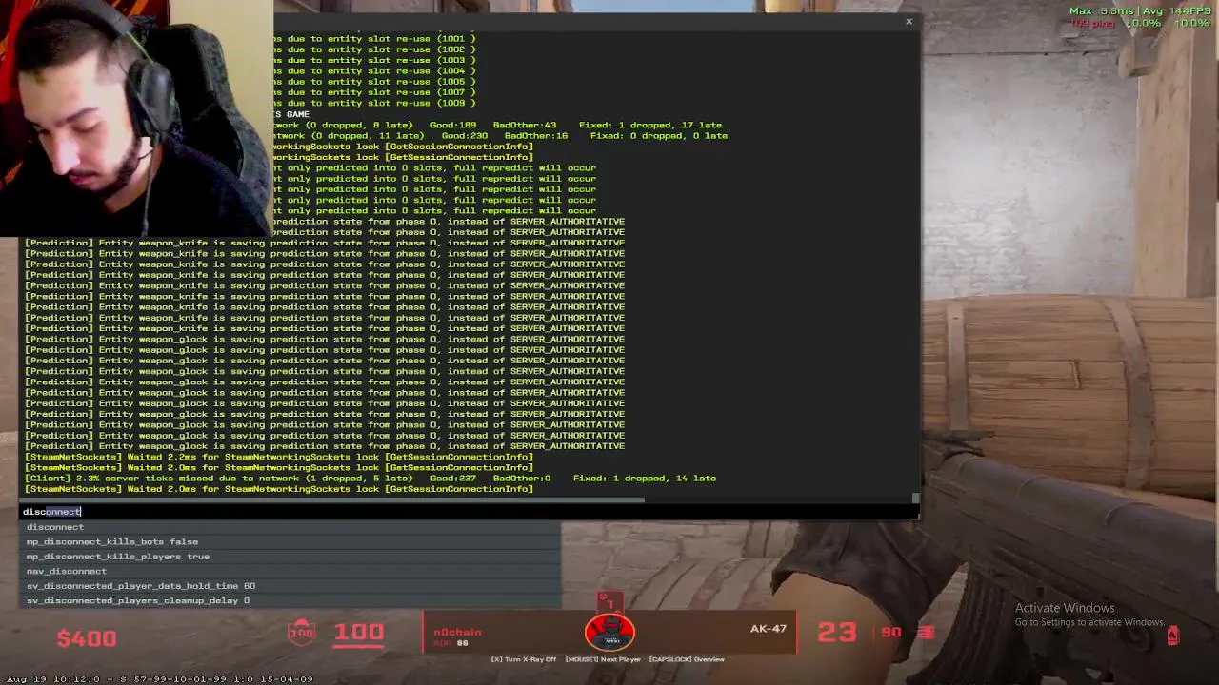Click the reserve ammo '90'
1219x685 pixels.
(x=891, y=632)
